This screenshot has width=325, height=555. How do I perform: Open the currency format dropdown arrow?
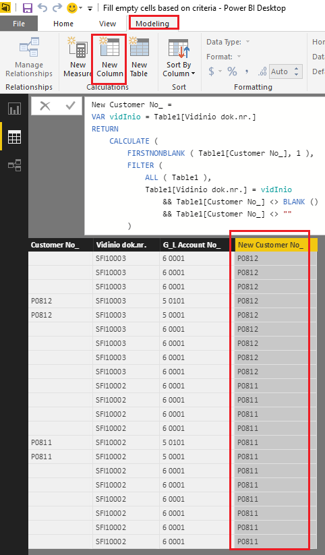pyautogui.click(x=220, y=71)
